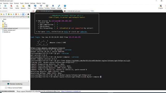
Task: Open the Tools menu
Action: (22, 3)
